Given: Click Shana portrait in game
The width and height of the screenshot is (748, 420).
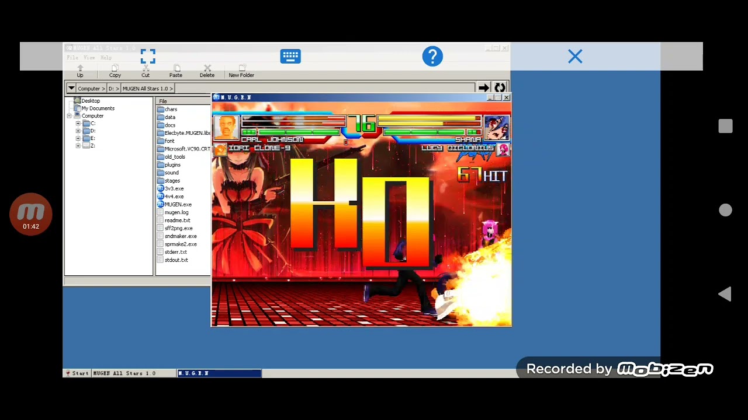Looking at the screenshot, I should click(x=496, y=127).
